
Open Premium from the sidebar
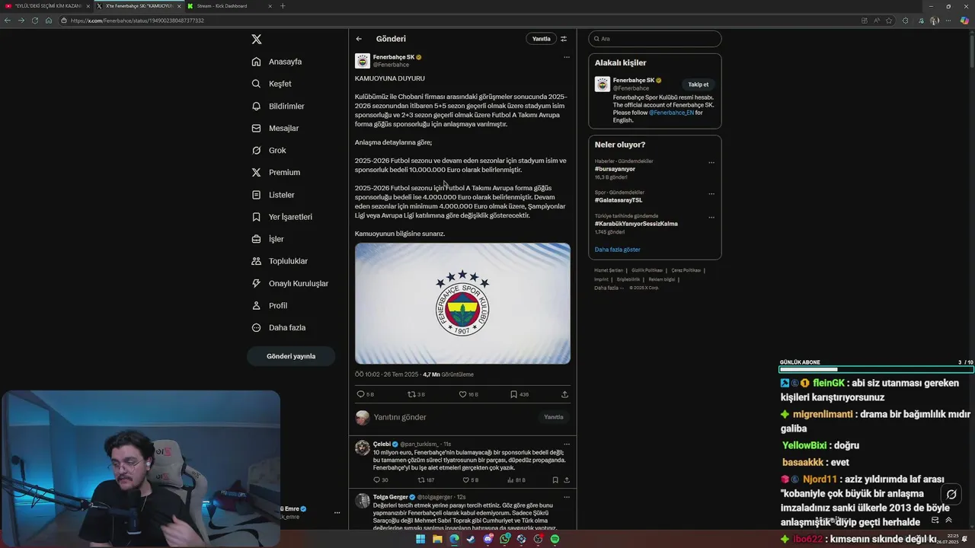tap(276, 172)
